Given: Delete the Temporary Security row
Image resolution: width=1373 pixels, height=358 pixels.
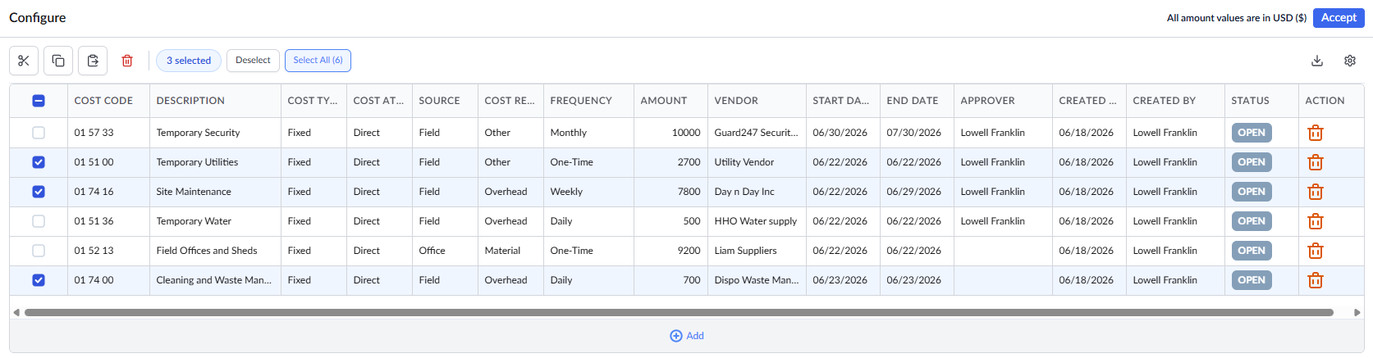Looking at the screenshot, I should pos(1316,133).
